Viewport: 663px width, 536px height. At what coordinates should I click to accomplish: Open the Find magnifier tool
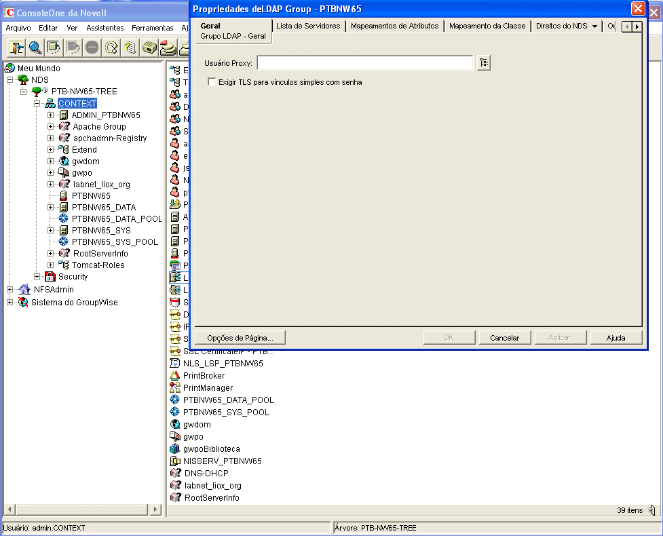click(35, 47)
